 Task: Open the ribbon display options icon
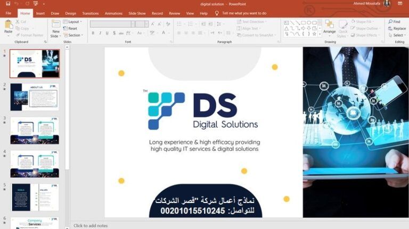400,3
